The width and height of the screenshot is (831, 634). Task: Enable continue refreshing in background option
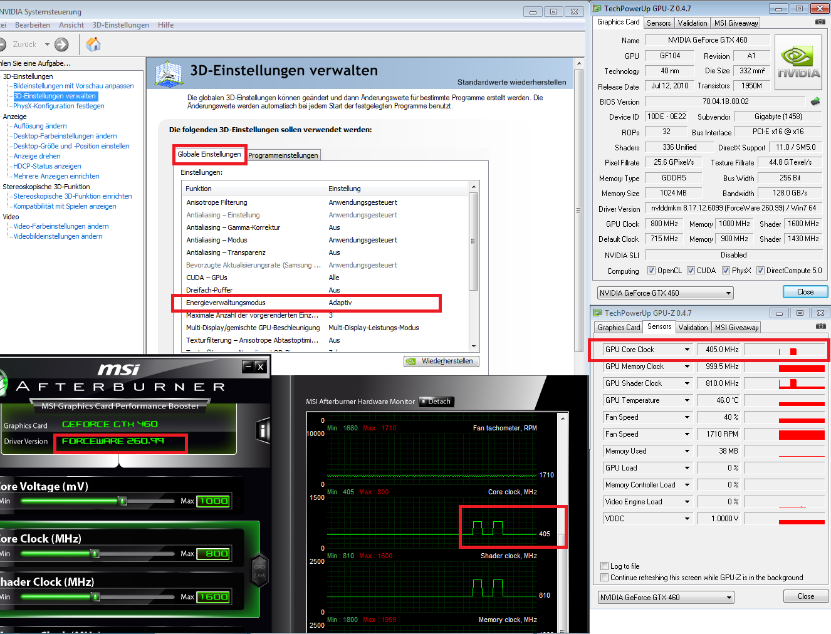604,578
